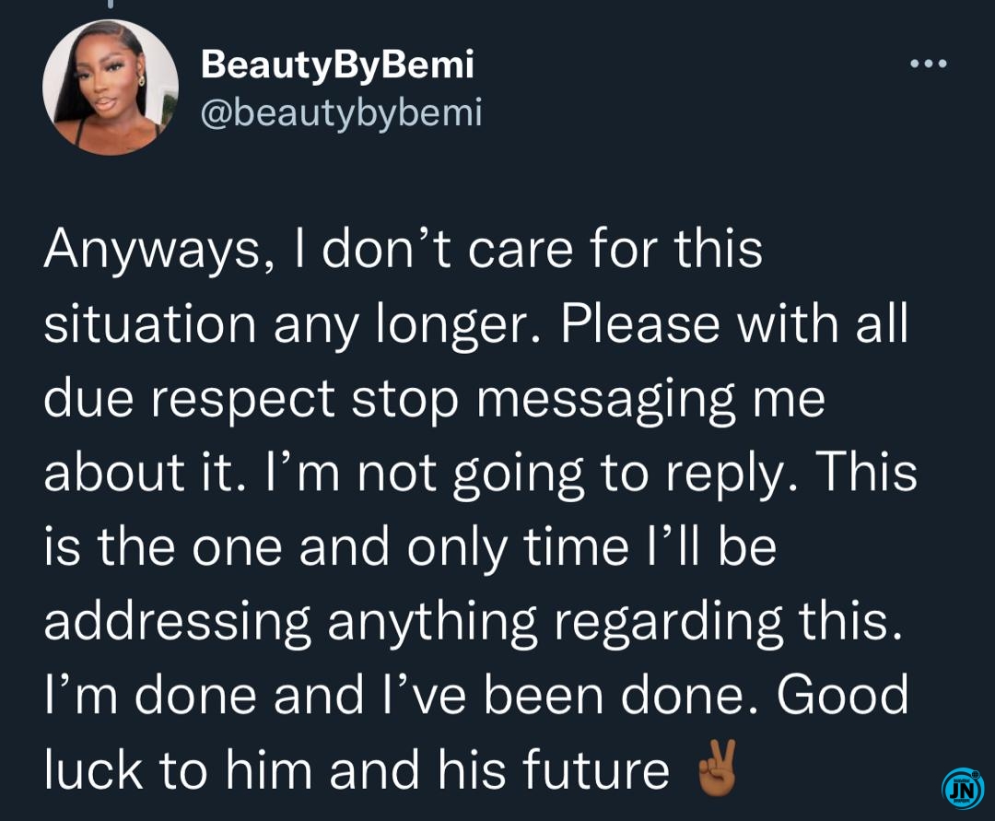Click the phrase "don't care for this"

click(x=544, y=250)
